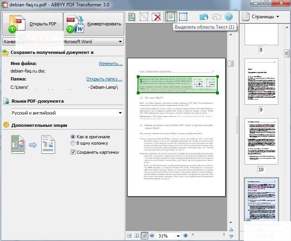Click the fit to height icon
This screenshot has width=291, height=241.
tap(137, 235)
